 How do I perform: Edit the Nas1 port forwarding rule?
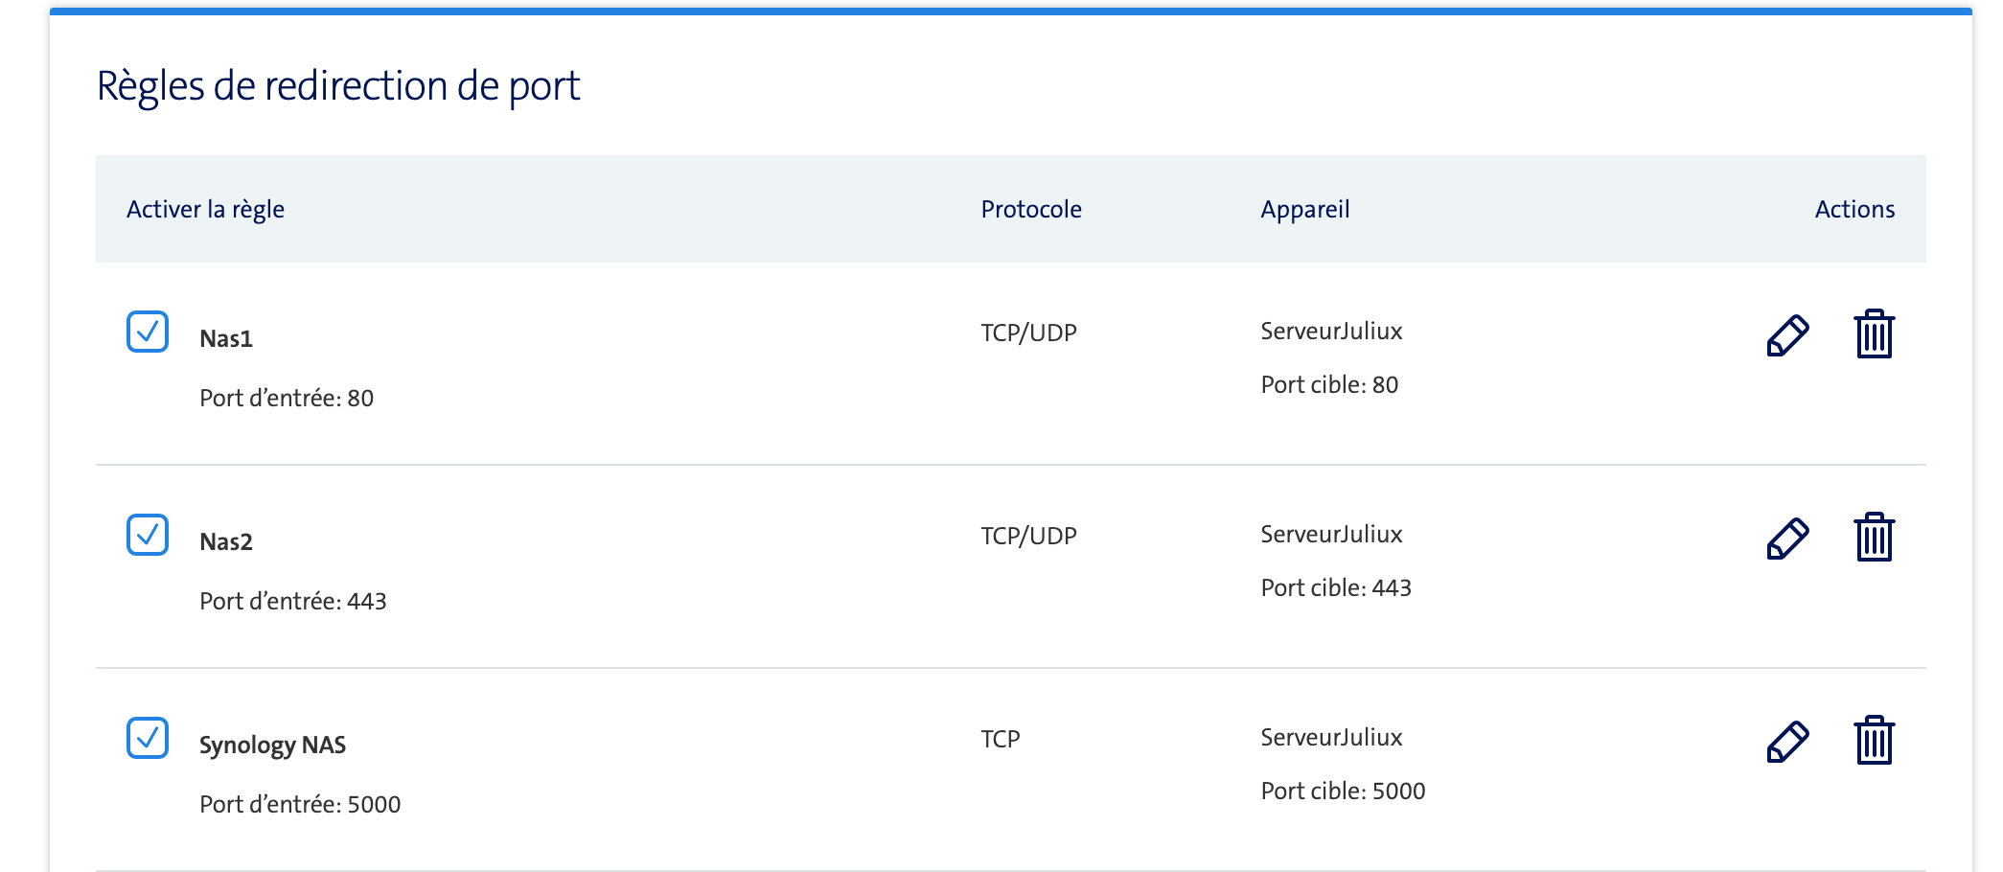[x=1787, y=335]
